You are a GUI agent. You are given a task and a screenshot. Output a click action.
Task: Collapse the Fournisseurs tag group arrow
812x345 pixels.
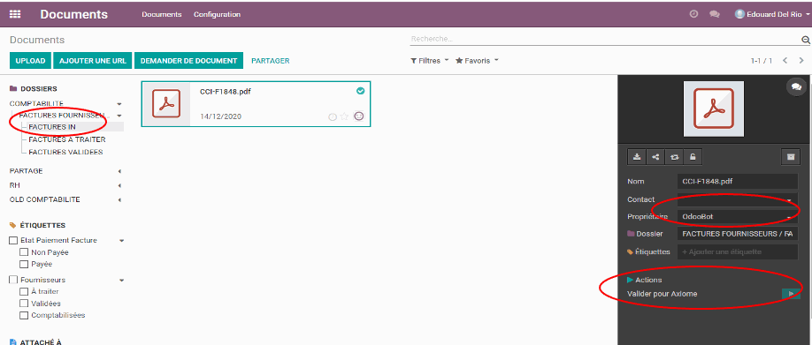tap(122, 281)
